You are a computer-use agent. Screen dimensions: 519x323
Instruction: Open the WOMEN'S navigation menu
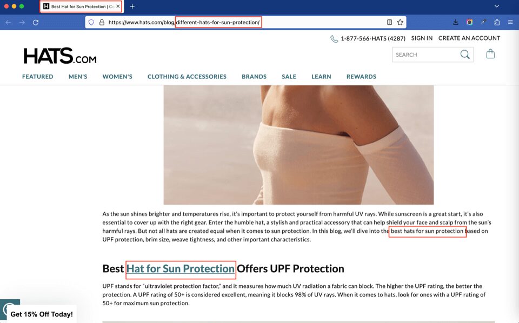[x=117, y=77]
